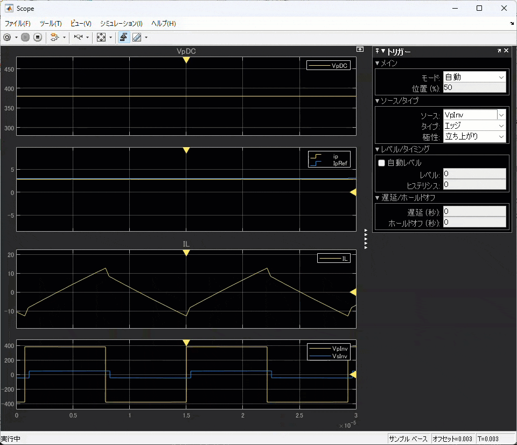Click the ヒステリシス input field
517x445 pixels.
[x=474, y=184]
